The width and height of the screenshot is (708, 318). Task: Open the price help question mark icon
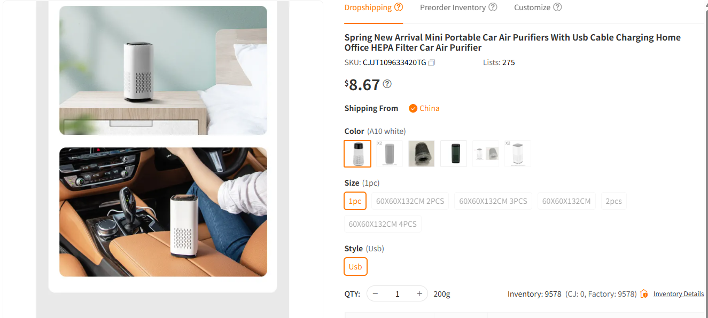387,84
